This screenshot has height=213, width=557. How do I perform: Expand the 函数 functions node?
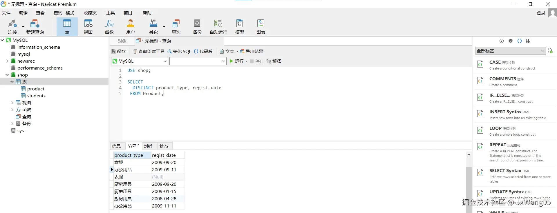(12, 110)
